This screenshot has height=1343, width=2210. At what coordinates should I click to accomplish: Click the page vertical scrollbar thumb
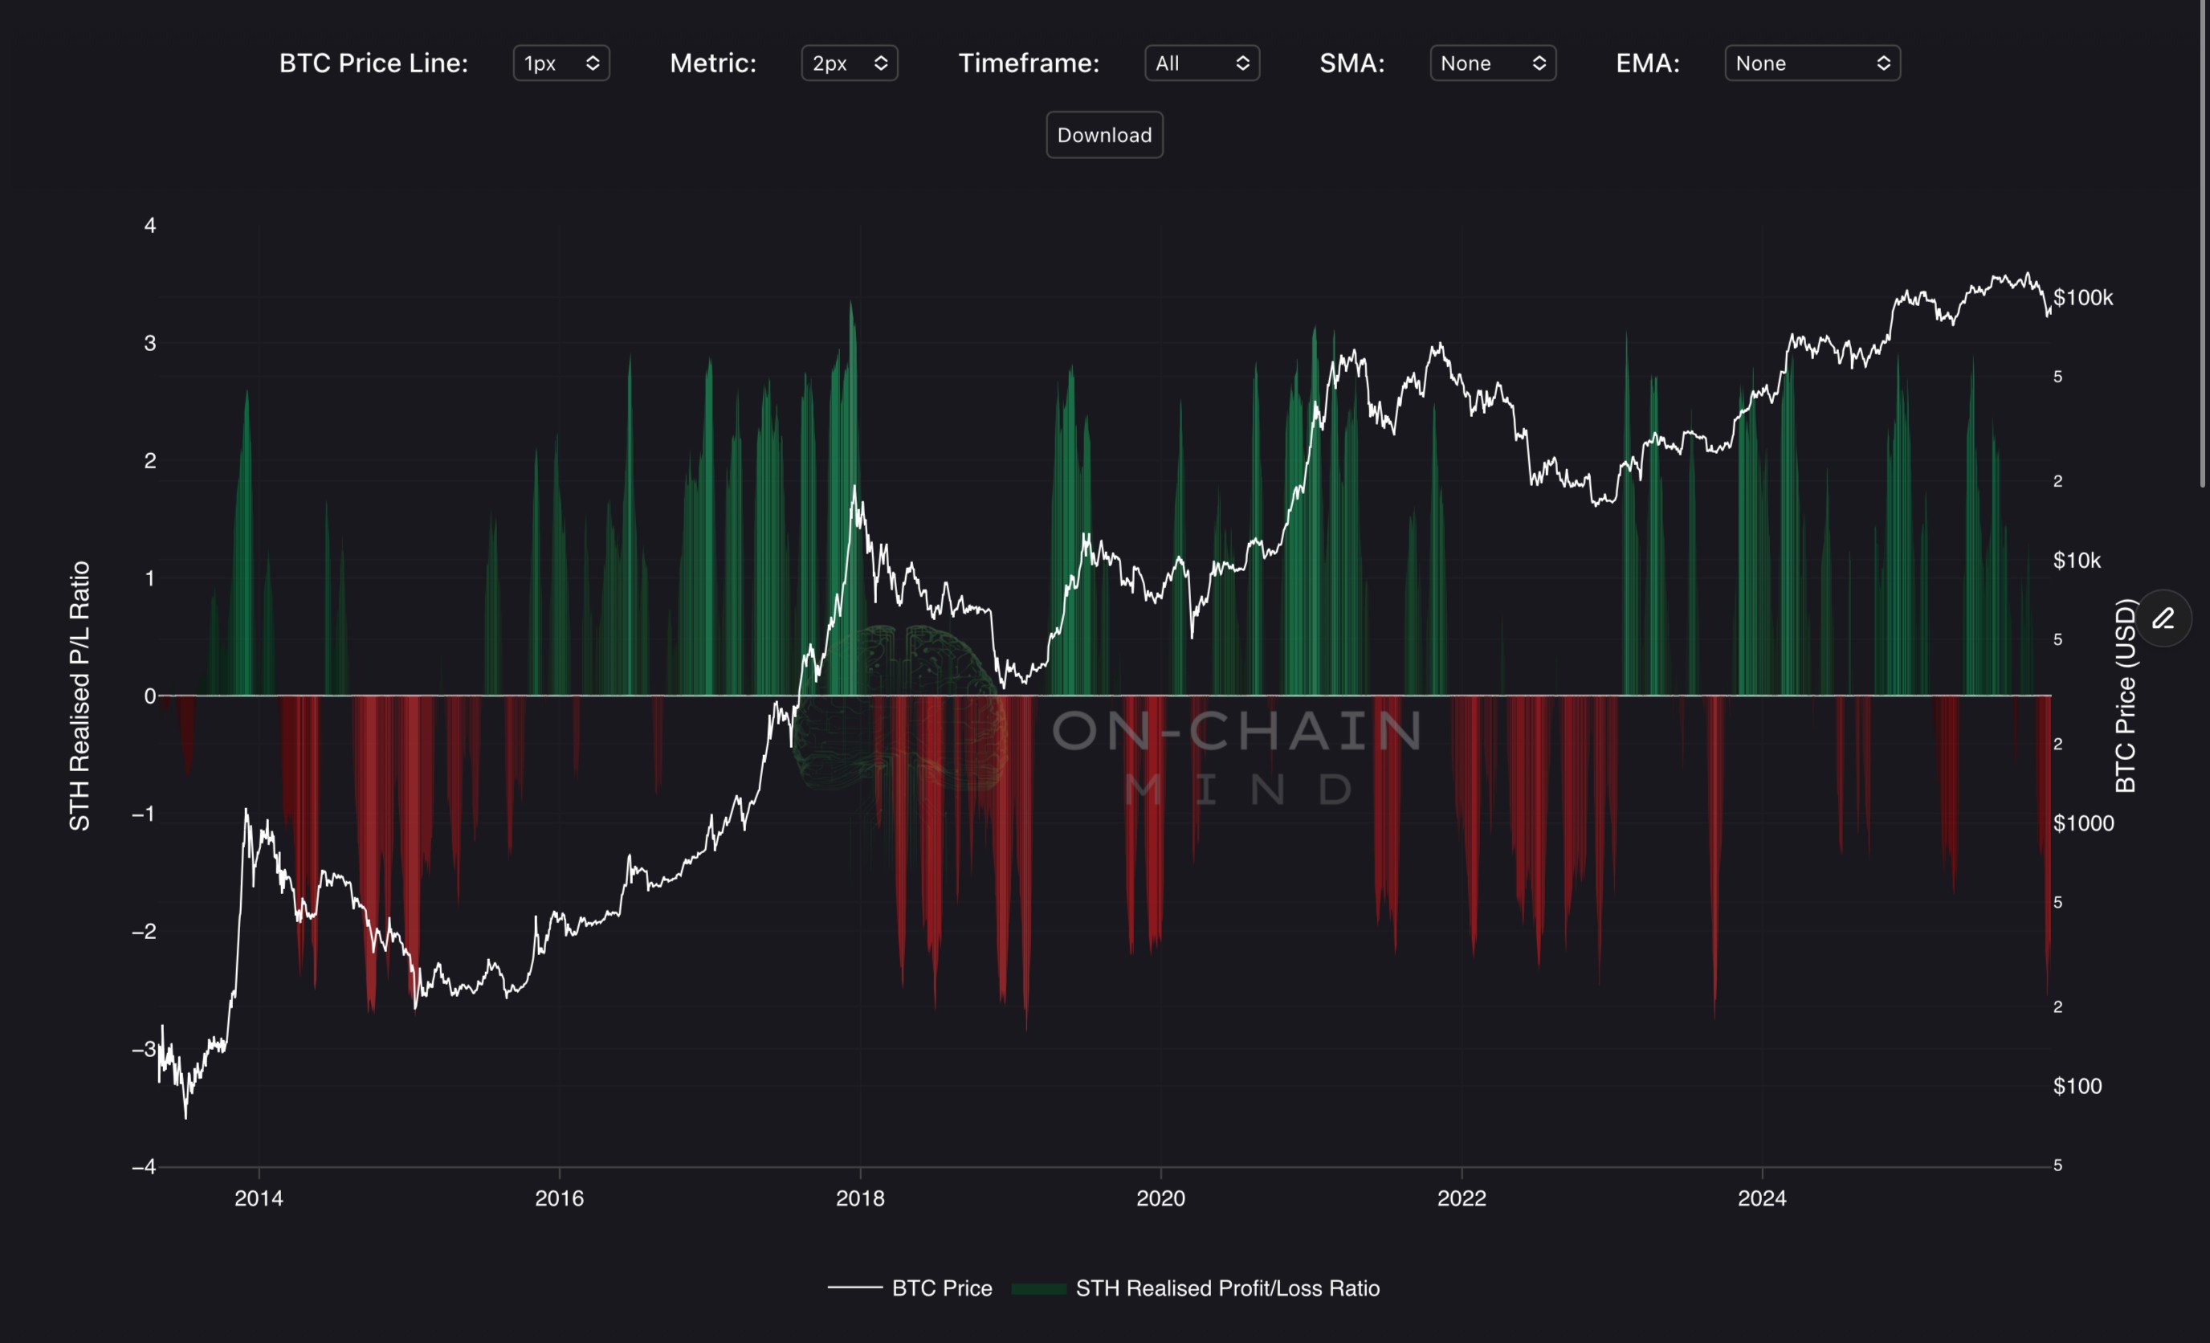(2203, 243)
